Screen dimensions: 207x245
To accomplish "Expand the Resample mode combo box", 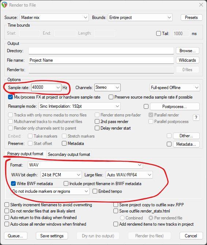I will pyautogui.click(x=79, y=106).
